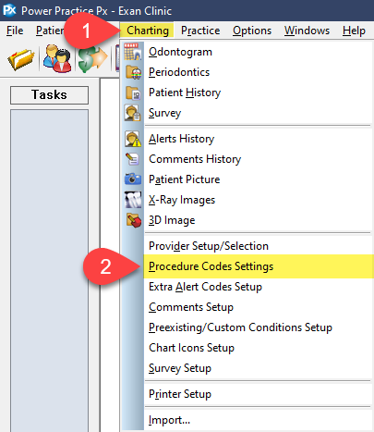The image size is (374, 432).
Task: Open the Practice menu
Action: tap(200, 31)
